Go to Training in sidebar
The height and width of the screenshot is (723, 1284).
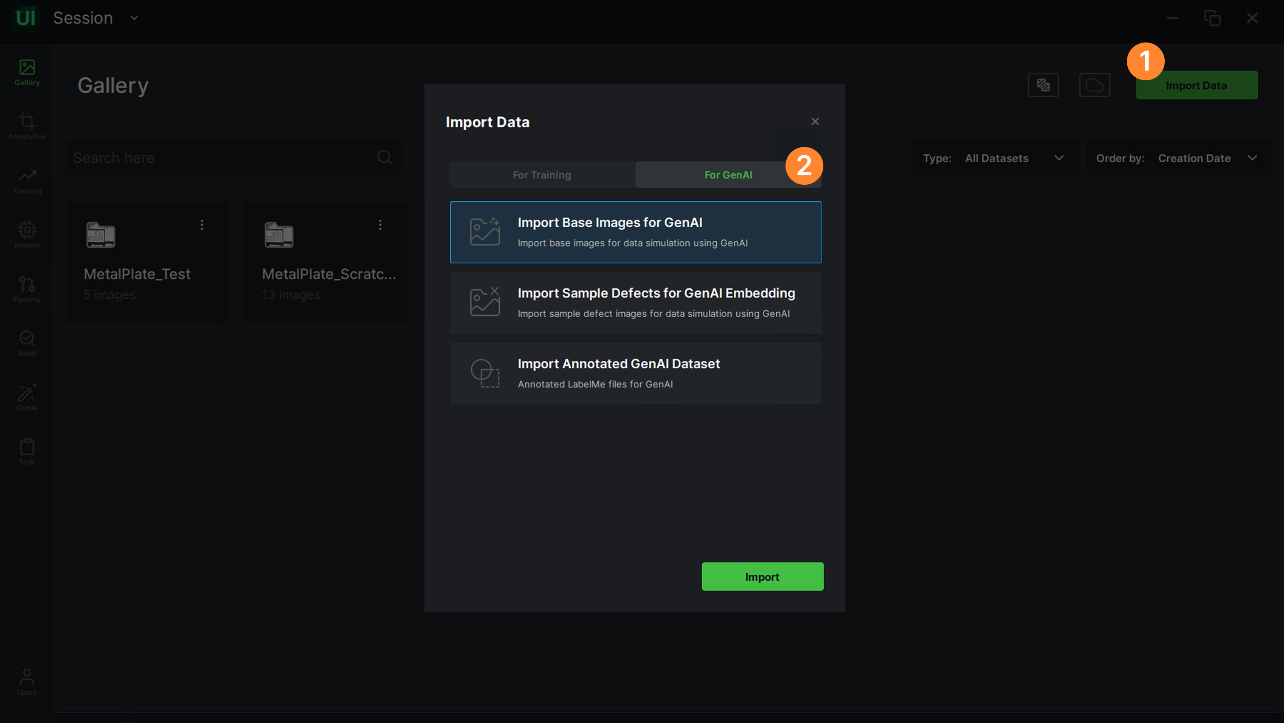point(27,181)
